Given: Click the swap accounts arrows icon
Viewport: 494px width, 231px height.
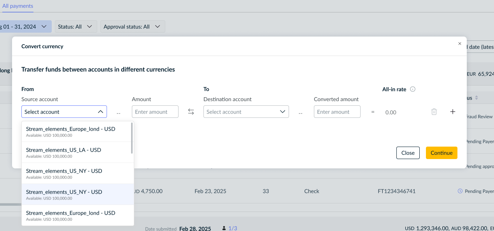Looking at the screenshot, I should click(x=191, y=112).
